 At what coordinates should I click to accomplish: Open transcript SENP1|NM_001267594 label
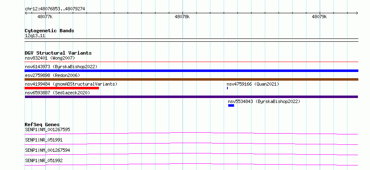point(47,150)
